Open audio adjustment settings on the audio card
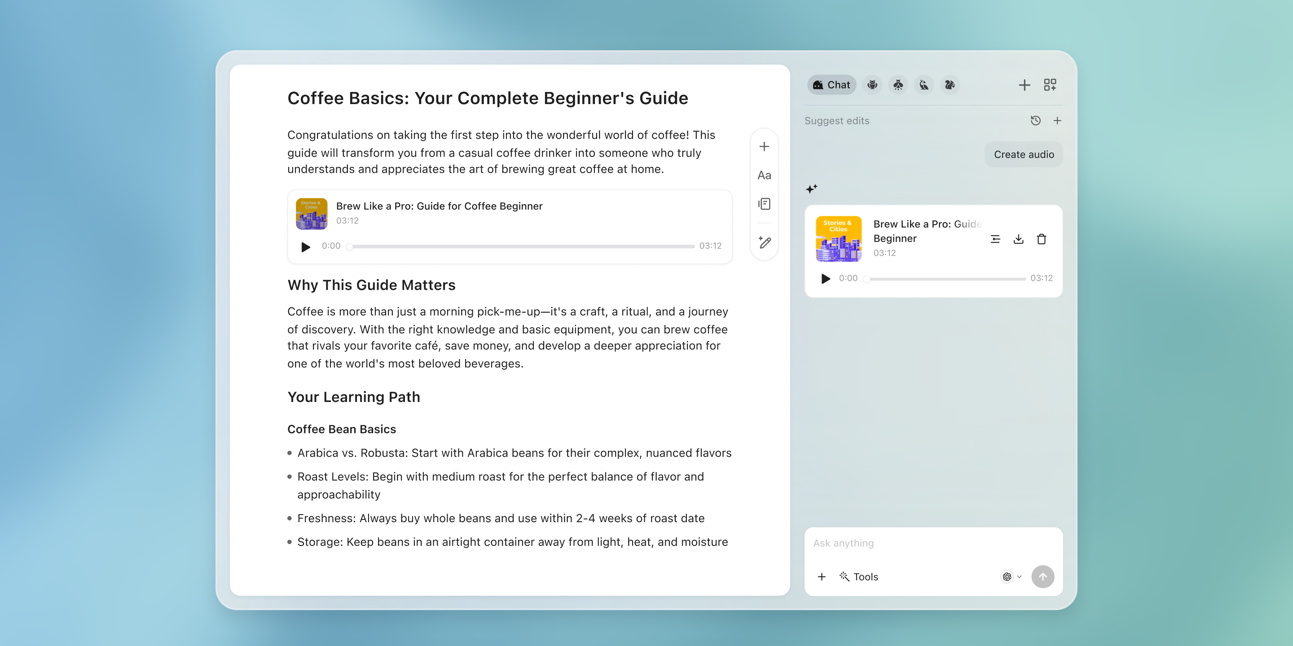Screen dimensions: 1293x646 (995, 239)
